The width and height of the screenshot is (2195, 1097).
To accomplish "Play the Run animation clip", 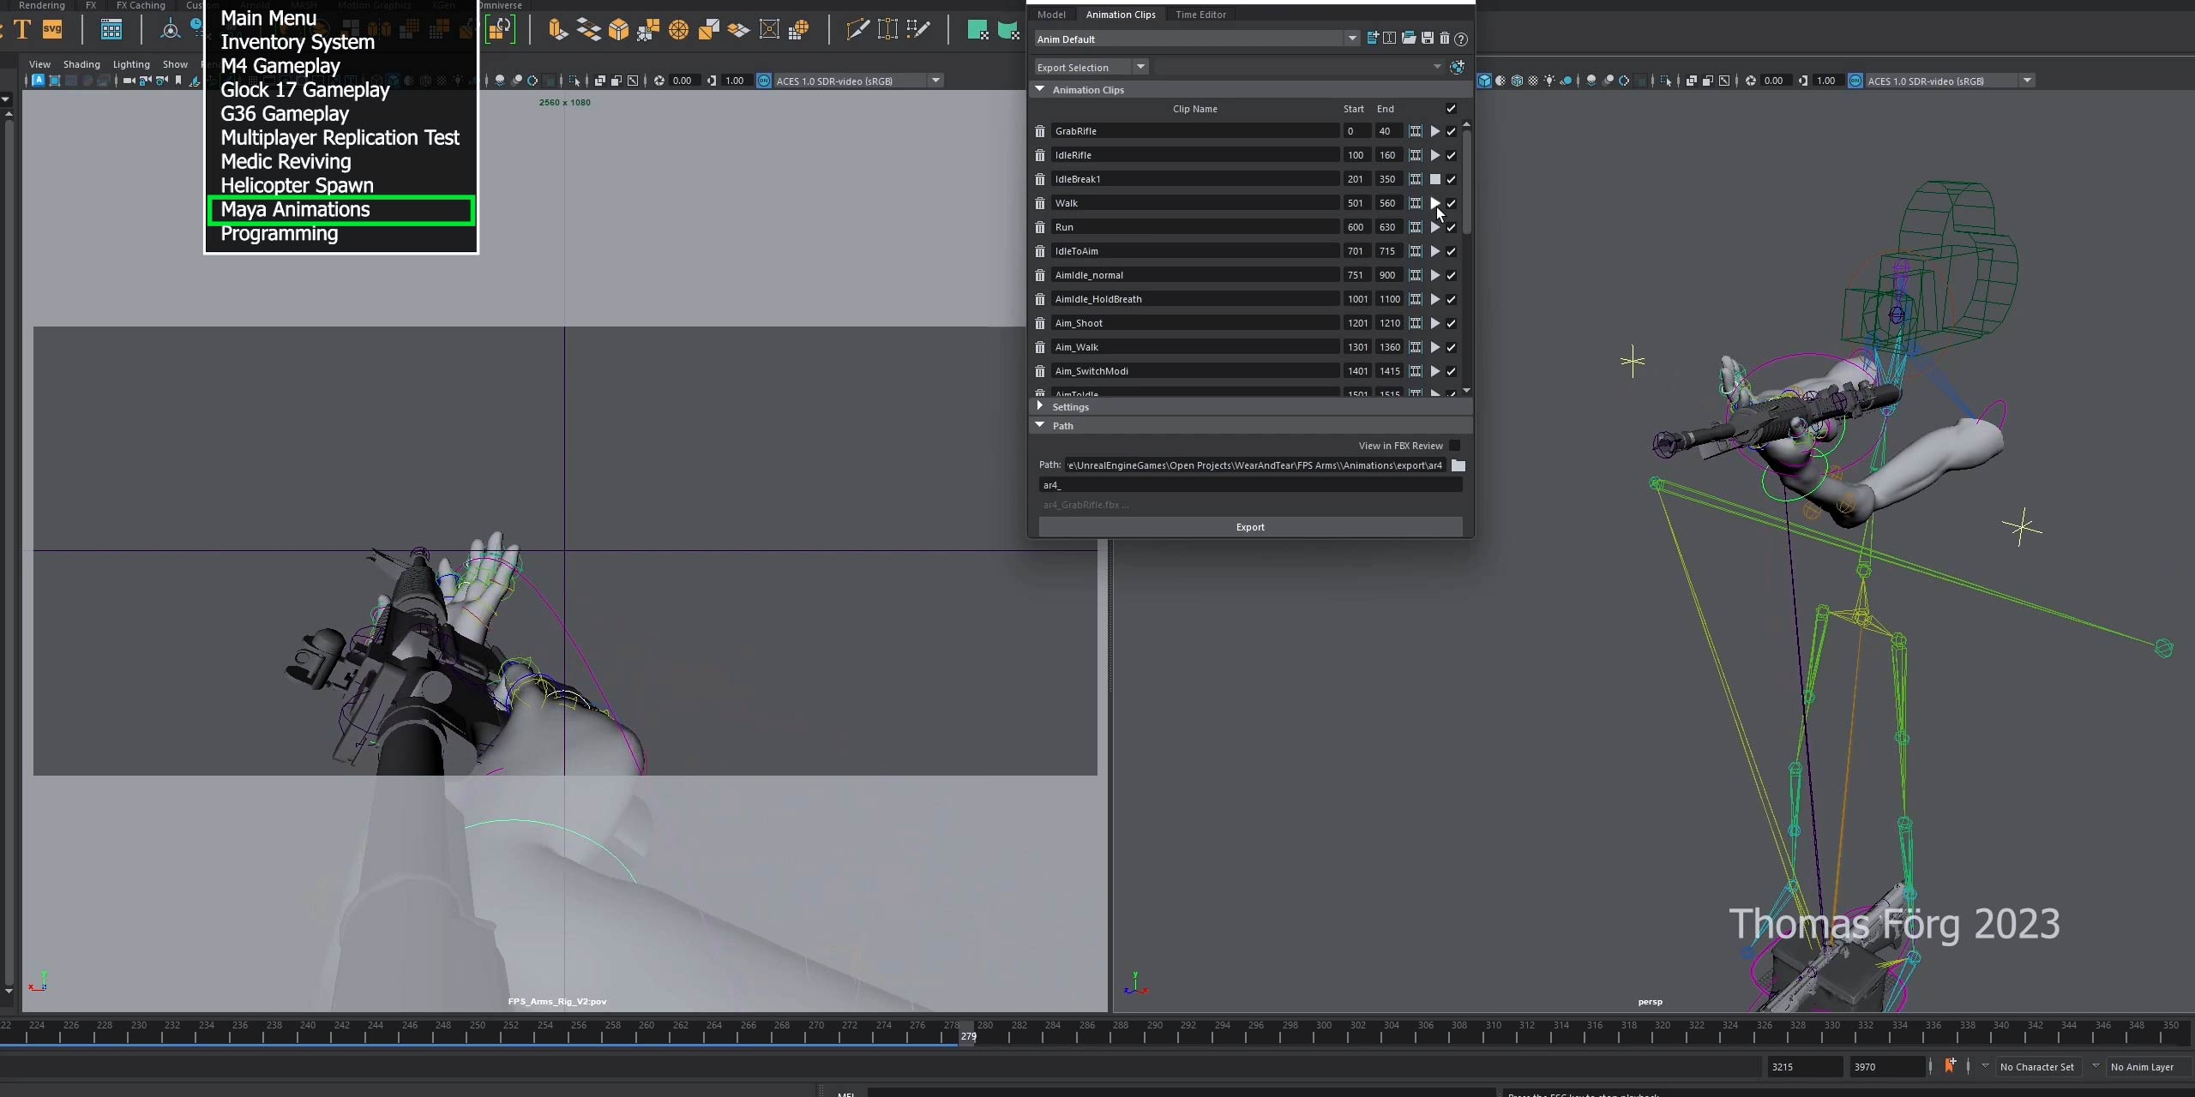I will click(x=1434, y=227).
